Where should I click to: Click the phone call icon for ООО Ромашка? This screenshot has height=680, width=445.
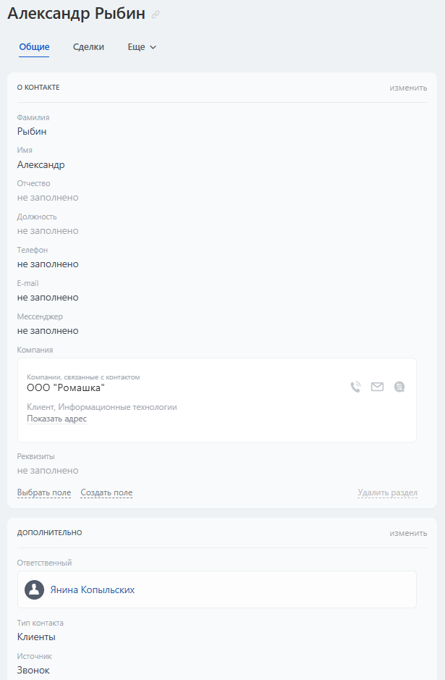point(355,387)
